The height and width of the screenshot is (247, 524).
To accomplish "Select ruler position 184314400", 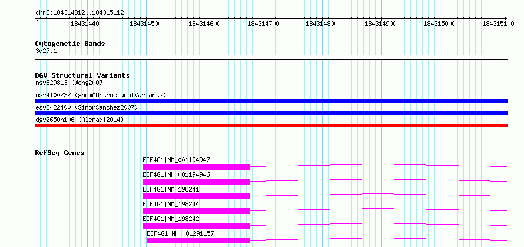I will point(87,24).
